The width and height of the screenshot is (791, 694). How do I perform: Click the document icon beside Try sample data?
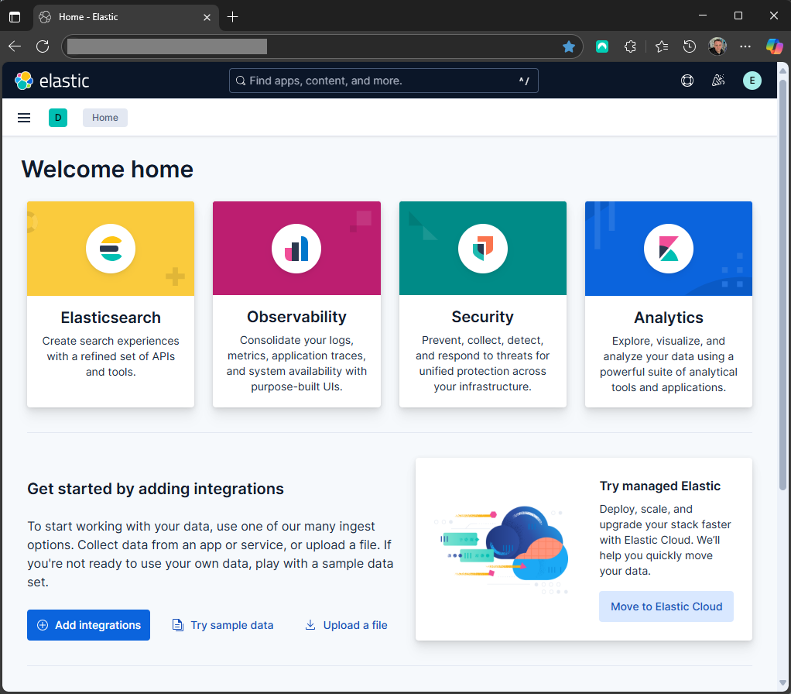[177, 625]
